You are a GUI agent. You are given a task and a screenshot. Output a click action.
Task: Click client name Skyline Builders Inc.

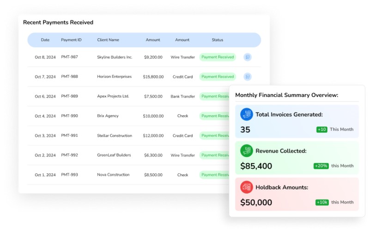(x=115, y=57)
